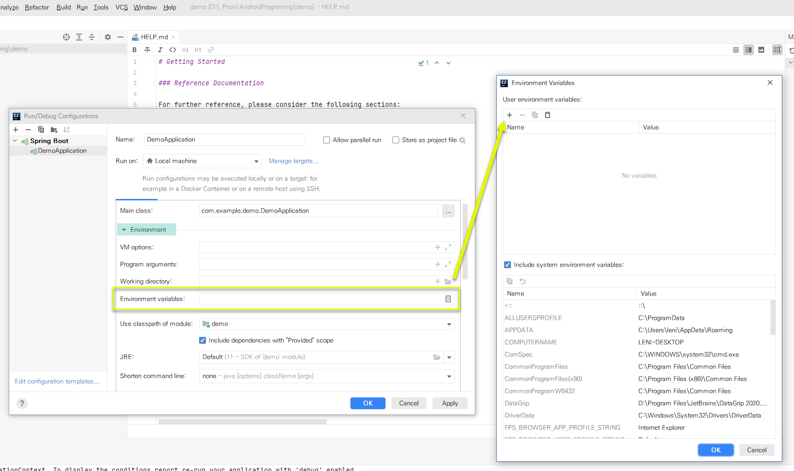Go to previous highlighted problem arrow

pyautogui.click(x=437, y=63)
